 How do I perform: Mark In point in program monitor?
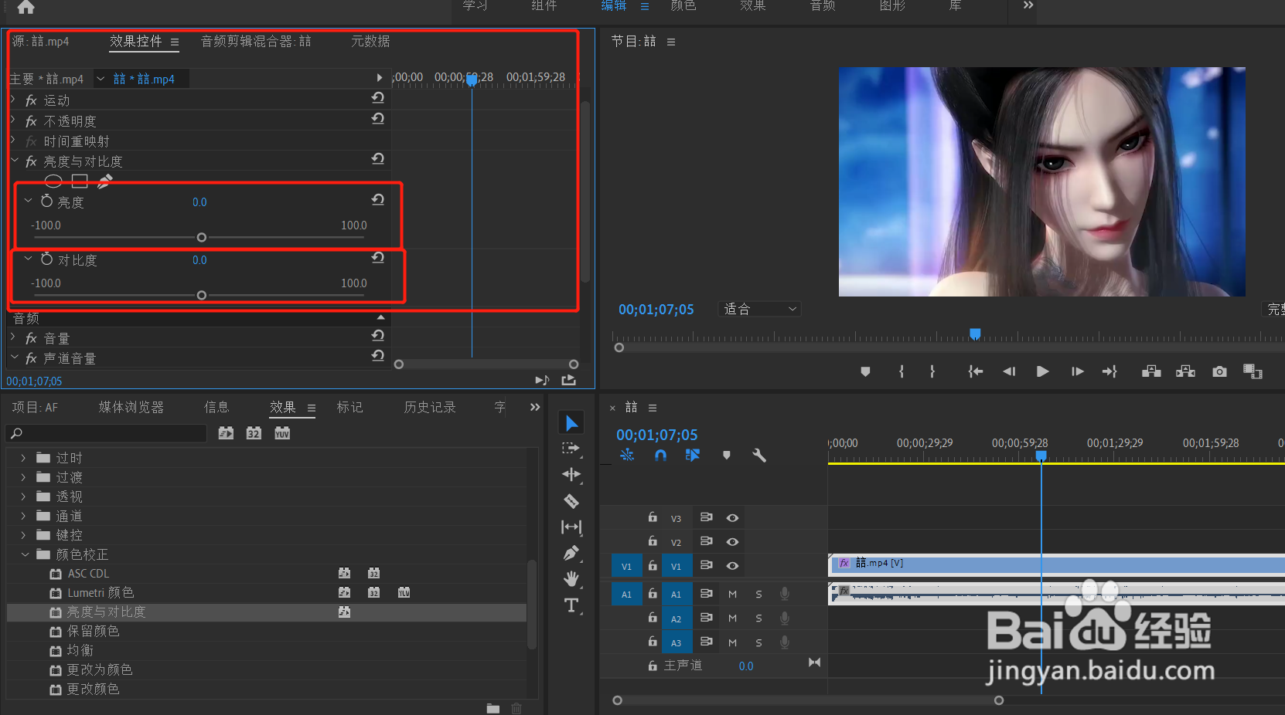coord(902,372)
